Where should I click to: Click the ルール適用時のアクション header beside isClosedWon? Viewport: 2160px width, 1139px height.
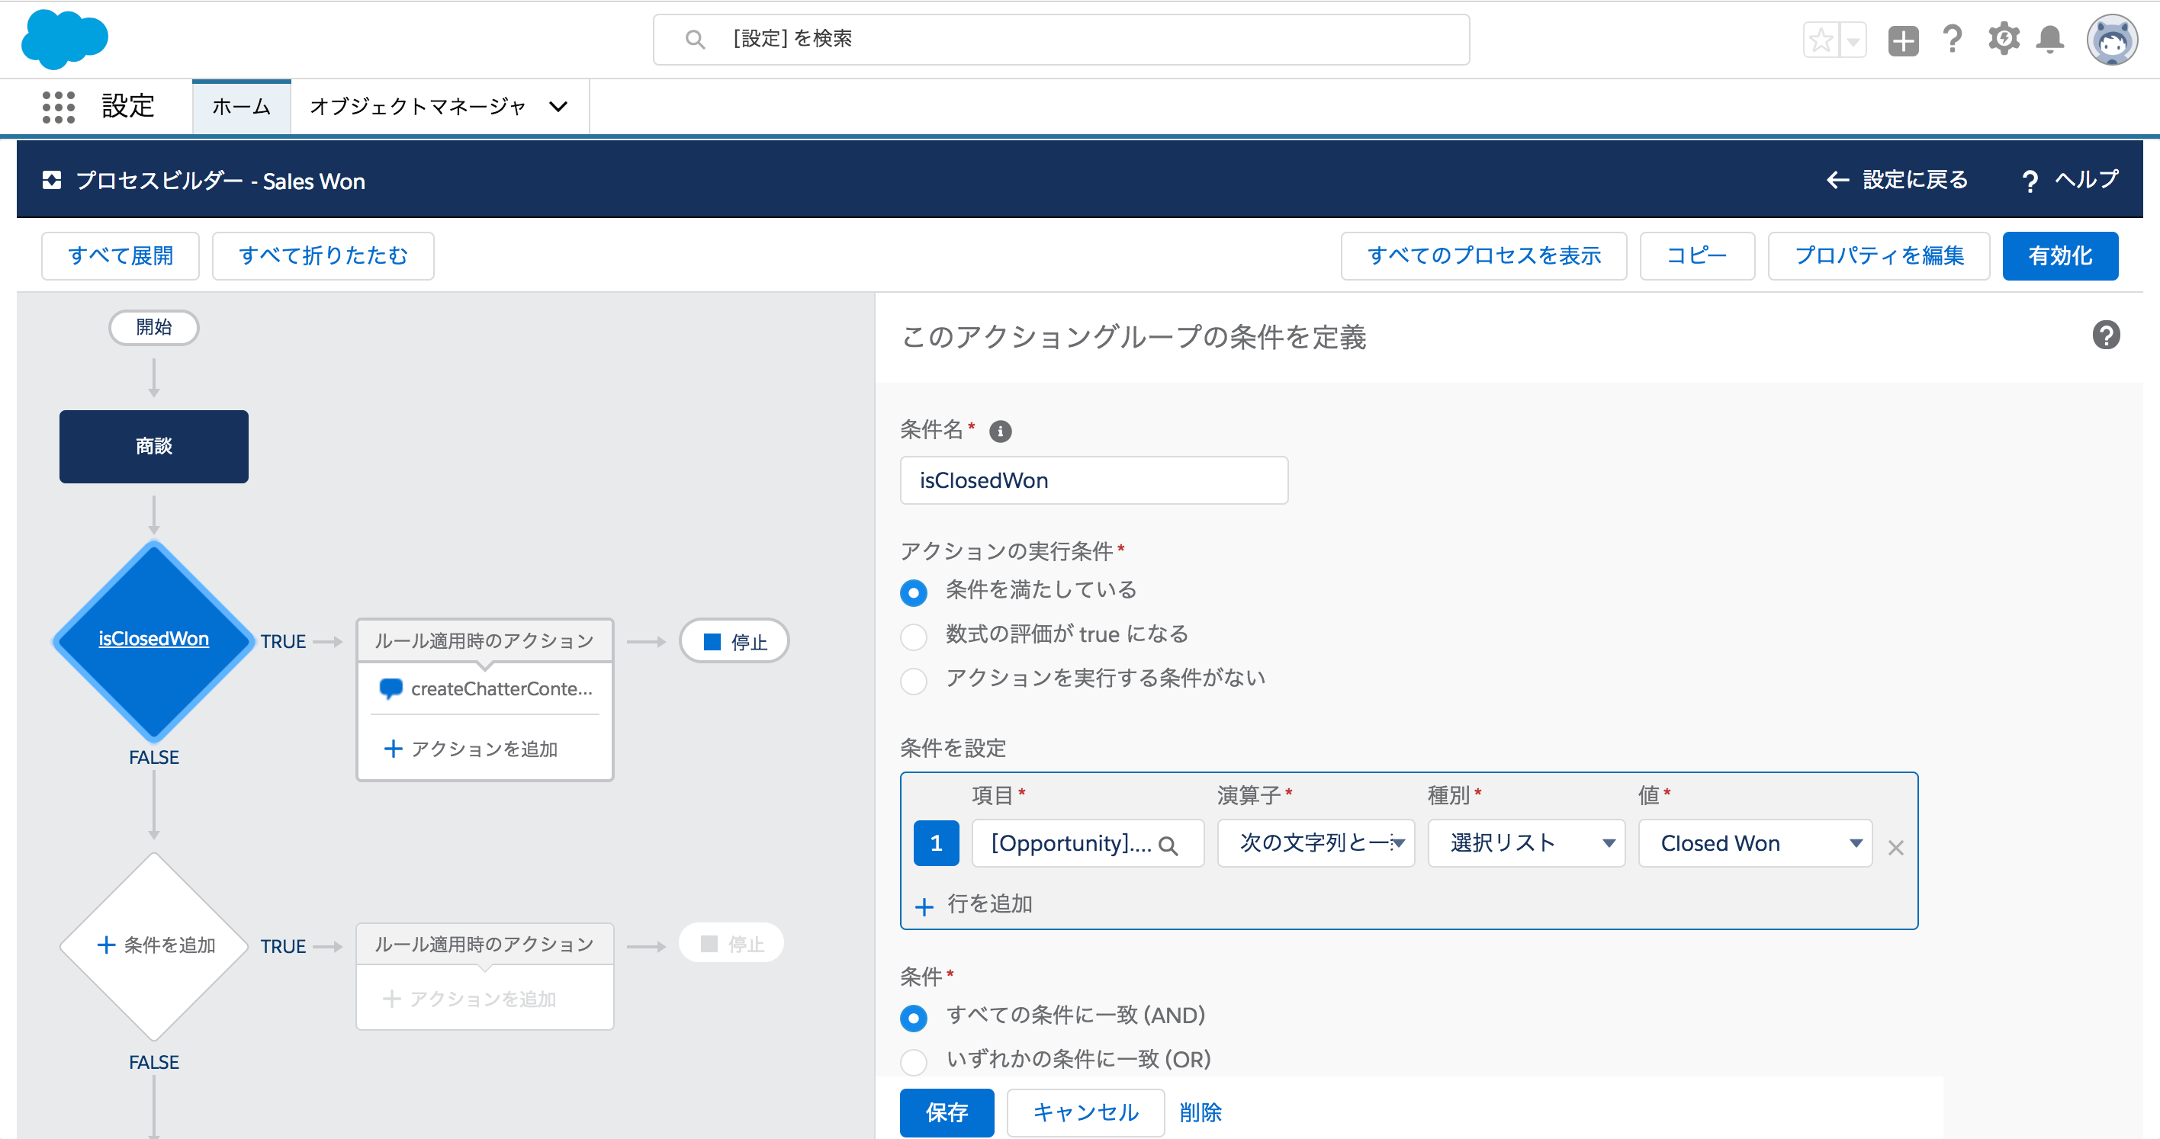pyautogui.click(x=484, y=641)
